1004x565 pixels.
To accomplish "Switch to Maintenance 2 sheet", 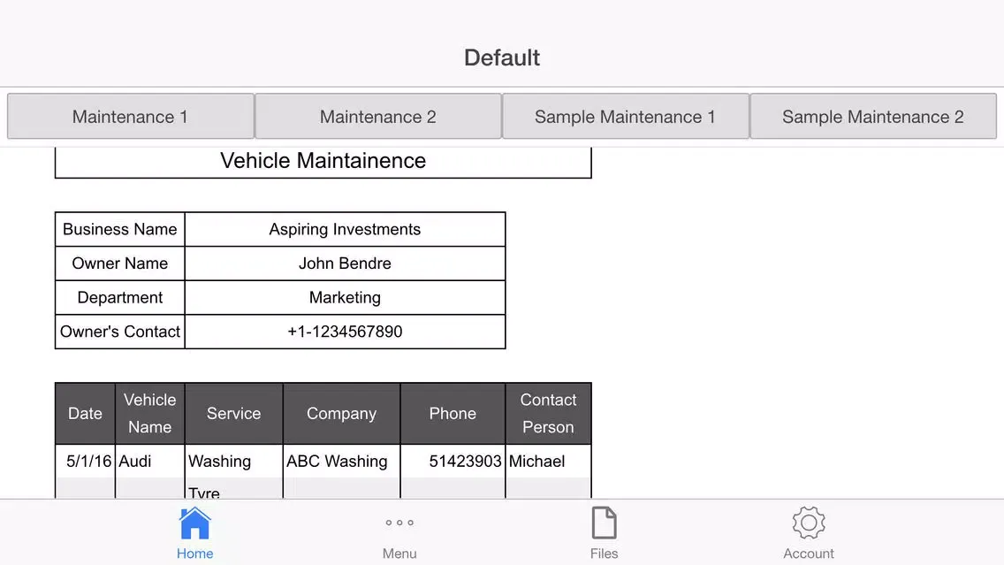I will point(378,117).
